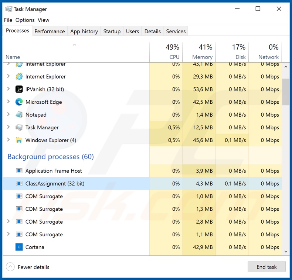Select the Processes tab
The image size is (292, 280).
(x=17, y=30)
